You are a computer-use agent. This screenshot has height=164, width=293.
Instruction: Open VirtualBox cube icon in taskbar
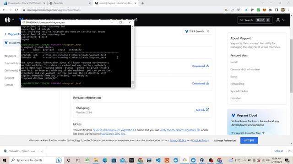[x=202, y=160]
